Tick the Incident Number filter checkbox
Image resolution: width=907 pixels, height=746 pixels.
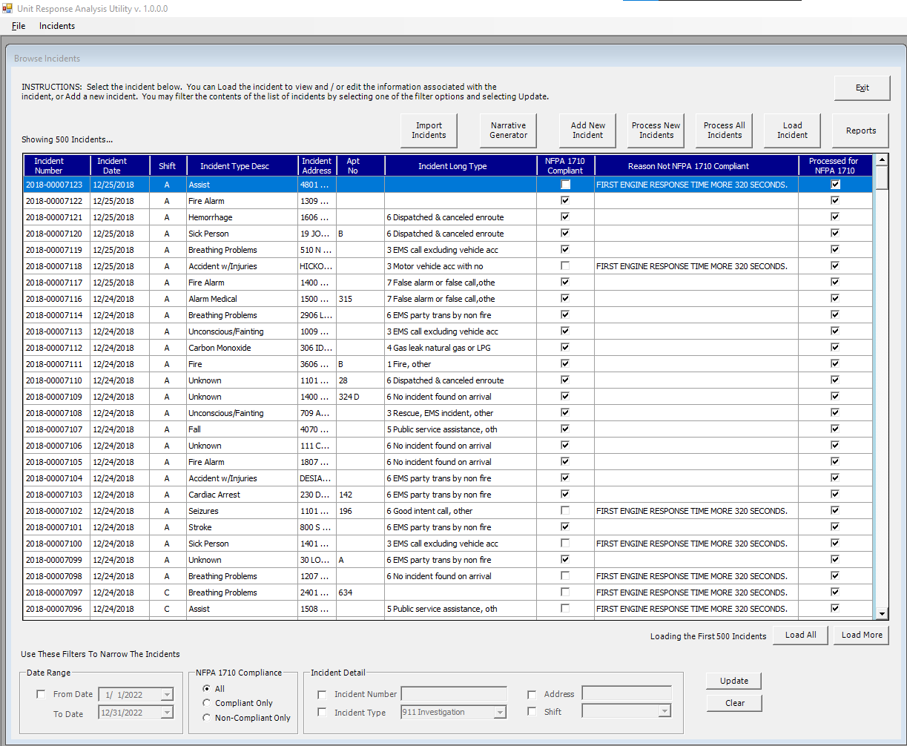322,695
